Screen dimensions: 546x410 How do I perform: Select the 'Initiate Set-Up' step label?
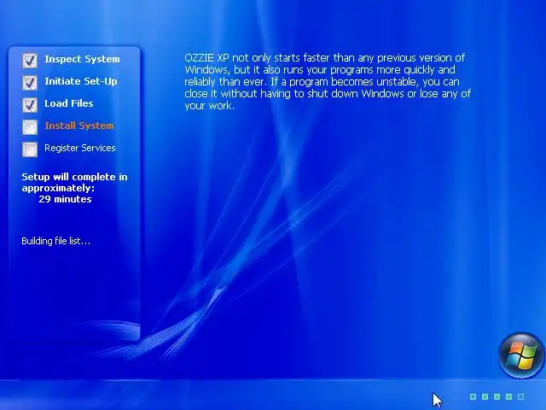81,81
